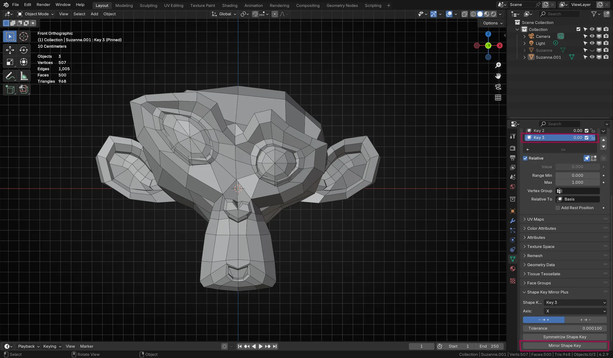Switch to Geometry Nodes workspace tab

point(342,5)
